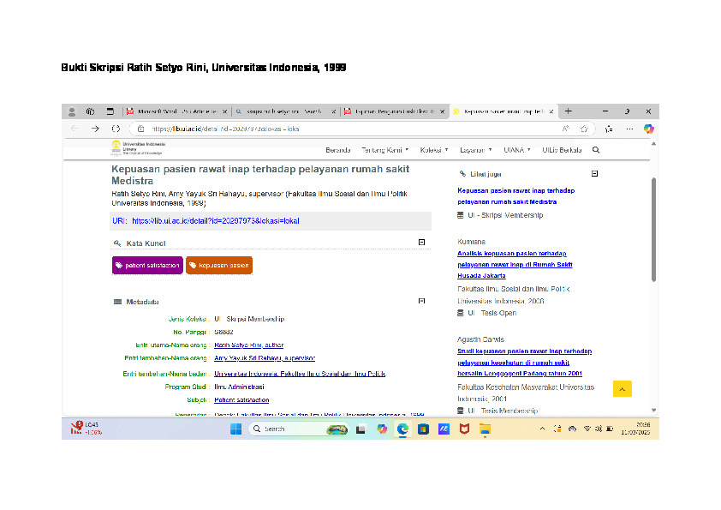Collapse the Lihat juga panel

[x=594, y=173]
